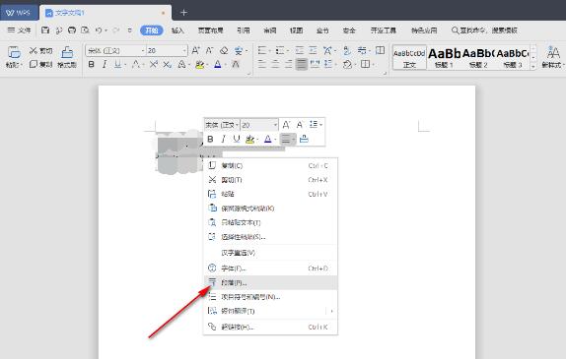Add a new document tab with the plus button

(x=183, y=13)
